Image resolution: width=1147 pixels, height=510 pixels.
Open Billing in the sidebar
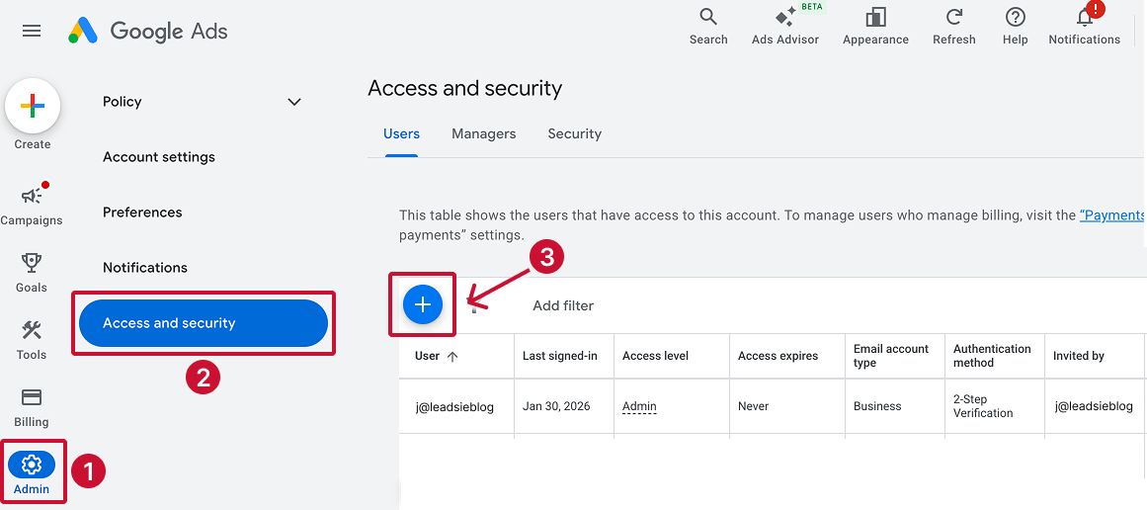32,407
